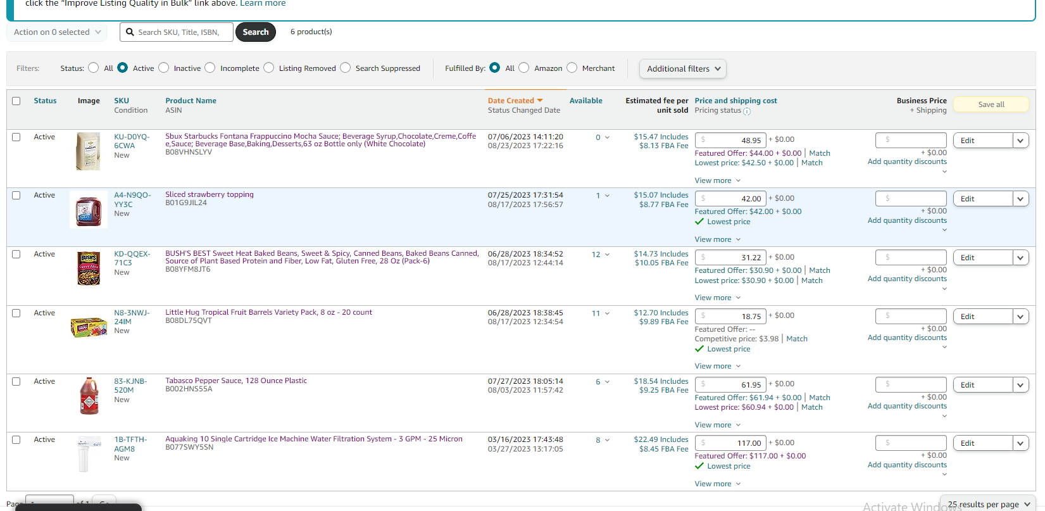Open Edit dropdown arrow for Little Hug row

coord(1020,317)
